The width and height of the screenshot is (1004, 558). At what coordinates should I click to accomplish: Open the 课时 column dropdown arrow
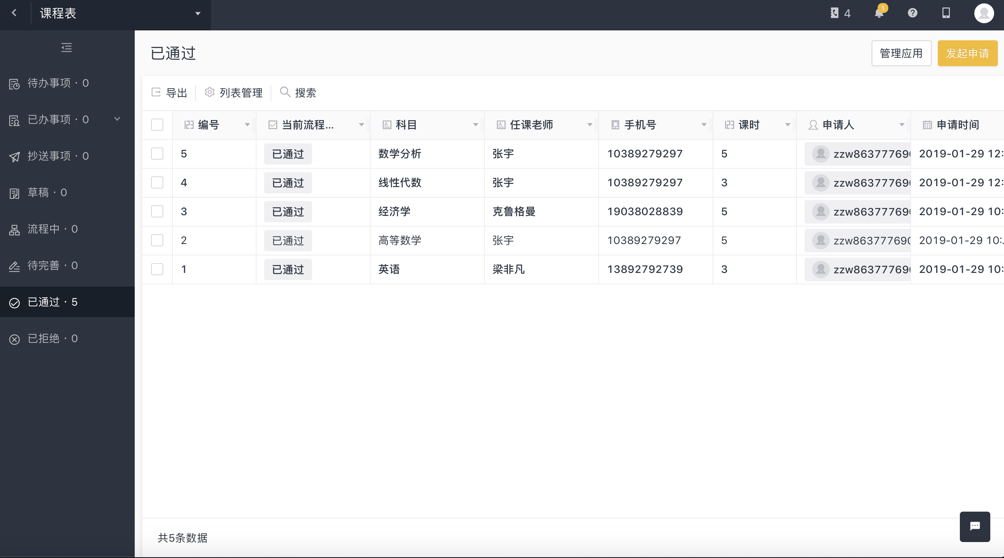[788, 125]
